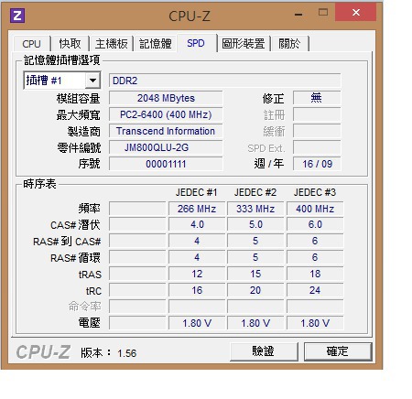Click the RAS# 到 CAS# label

point(67,242)
